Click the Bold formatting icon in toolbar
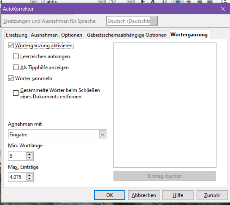The width and height of the screenshot is (230, 205). 143,2
